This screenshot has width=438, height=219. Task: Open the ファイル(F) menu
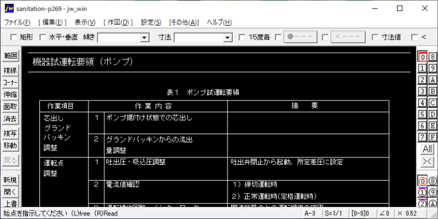[17, 23]
